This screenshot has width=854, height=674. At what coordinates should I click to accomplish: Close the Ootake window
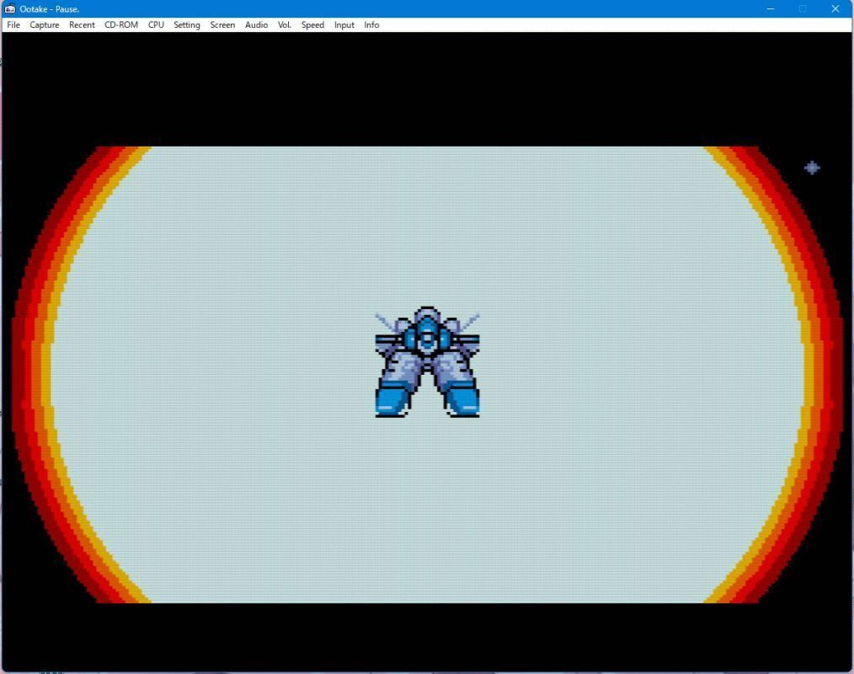click(x=835, y=8)
